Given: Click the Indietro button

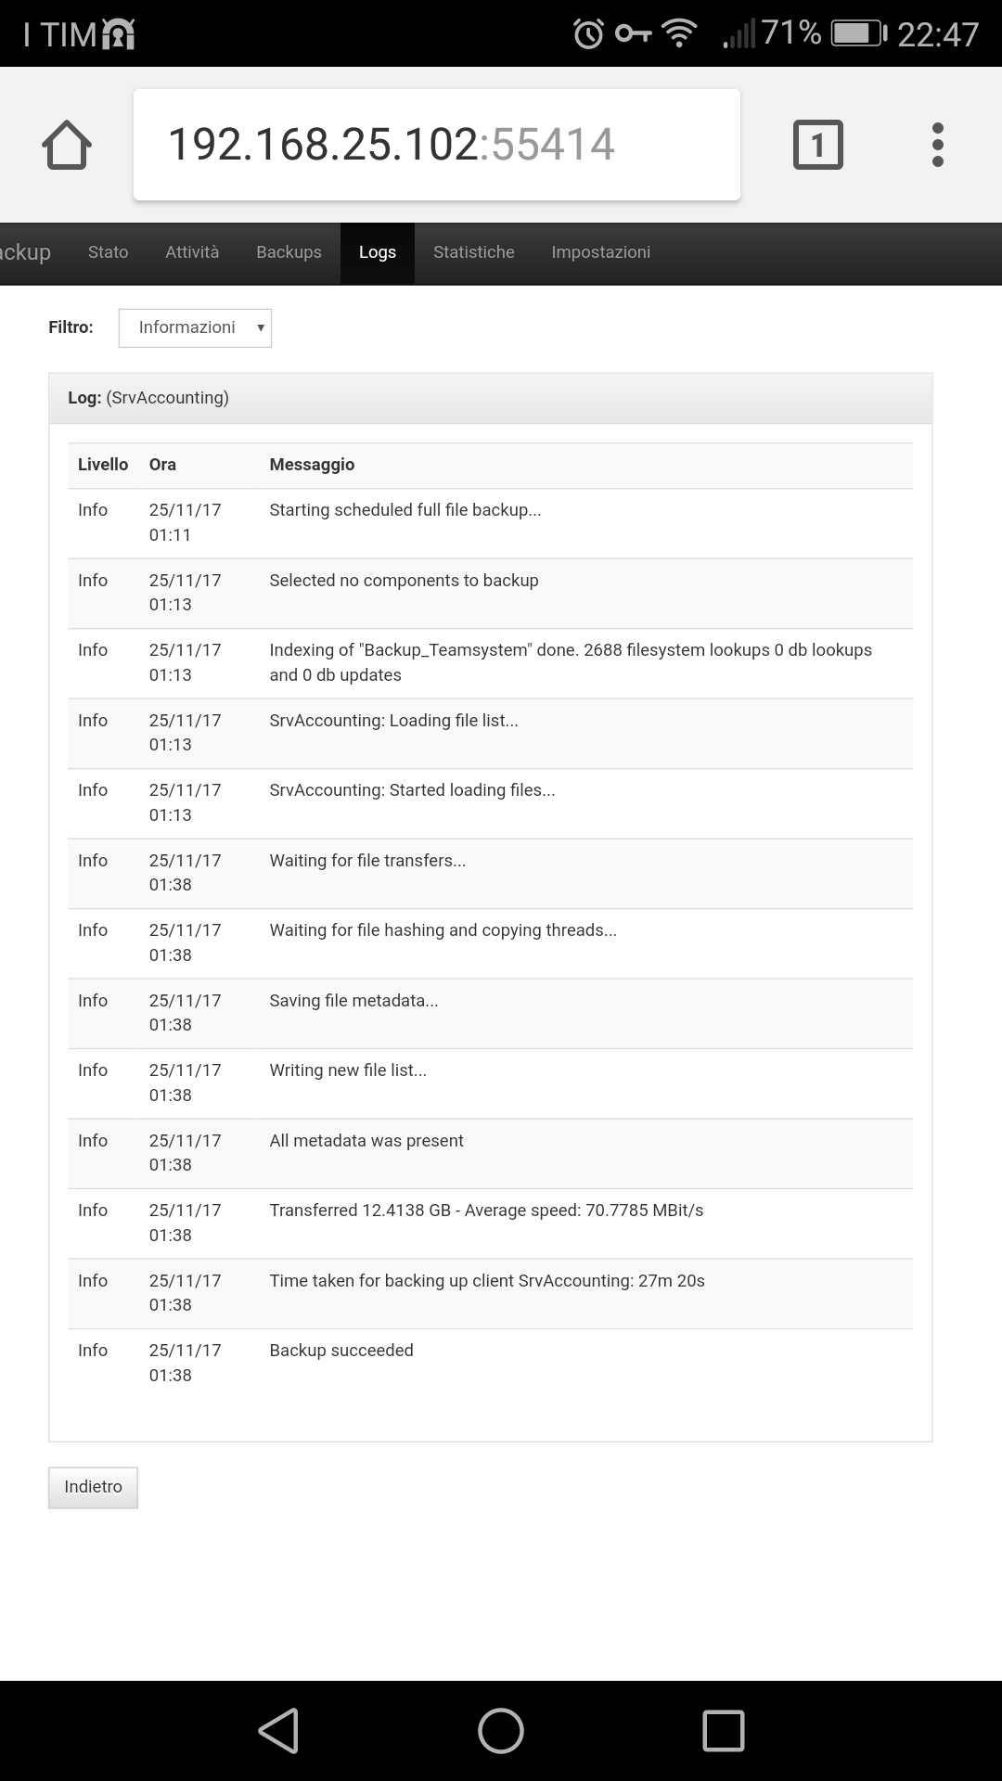Looking at the screenshot, I should click(93, 1487).
